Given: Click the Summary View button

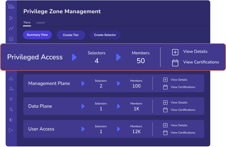Looking at the screenshot, I should [x=37, y=35].
